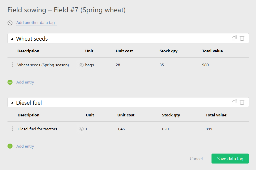Edit Diesel fuel stock qty value 620
Viewport: 256px width, 170px height.
pyautogui.click(x=165, y=129)
